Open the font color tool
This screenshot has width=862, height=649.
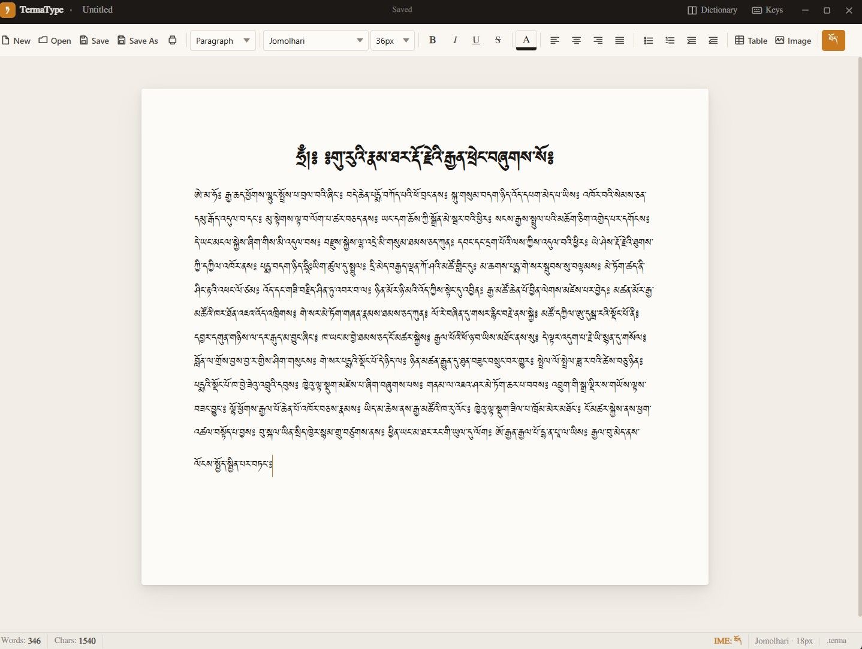[526, 40]
